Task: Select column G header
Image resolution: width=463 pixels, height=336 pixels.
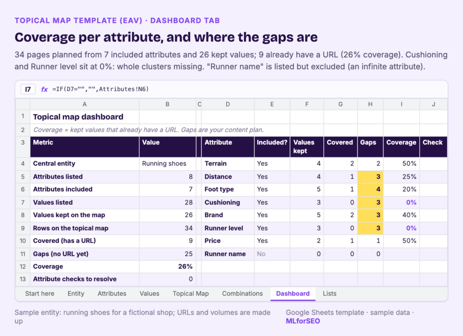Action: coord(340,104)
